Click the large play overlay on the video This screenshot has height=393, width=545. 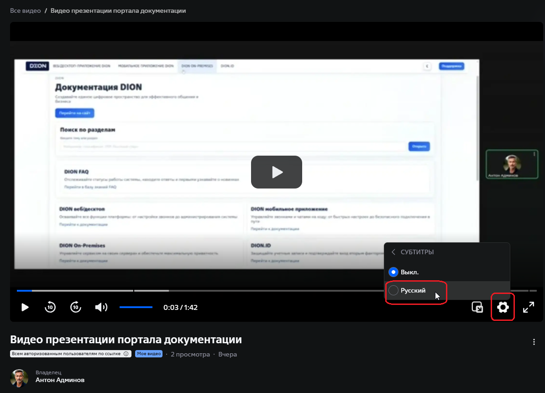[276, 172]
